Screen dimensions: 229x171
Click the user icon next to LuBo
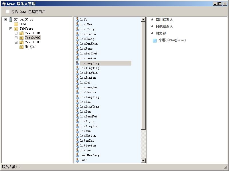click(x=78, y=160)
